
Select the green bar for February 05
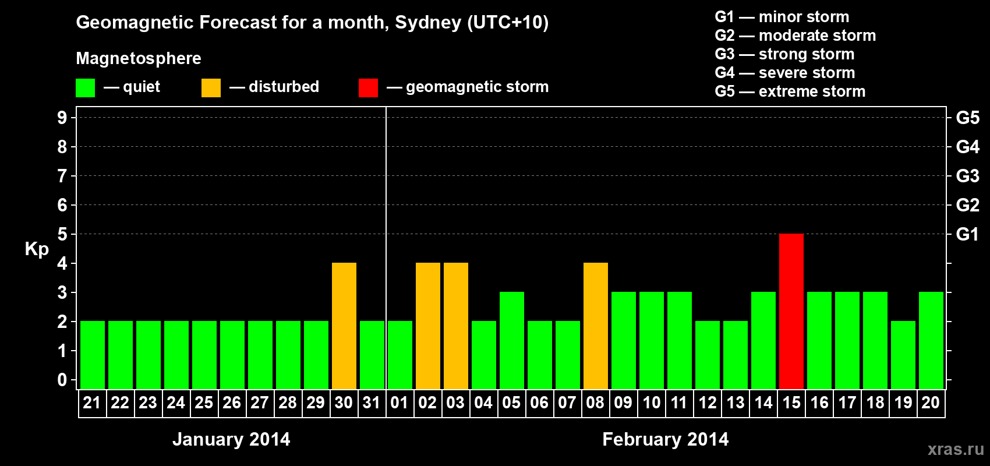[512, 341]
